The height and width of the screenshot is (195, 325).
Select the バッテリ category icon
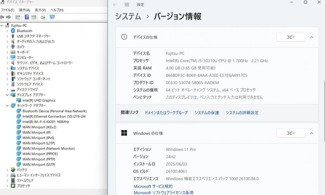13,170
